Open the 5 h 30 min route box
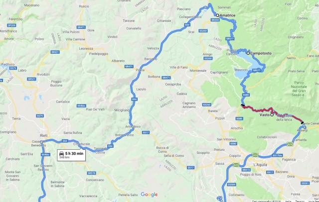319x202 pixels. [71, 155]
